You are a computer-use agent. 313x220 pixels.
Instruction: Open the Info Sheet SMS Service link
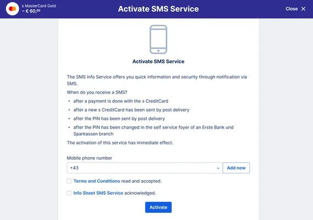click(98, 193)
